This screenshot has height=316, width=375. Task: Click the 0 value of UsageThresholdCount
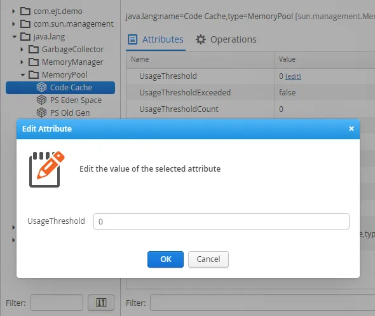click(x=281, y=109)
